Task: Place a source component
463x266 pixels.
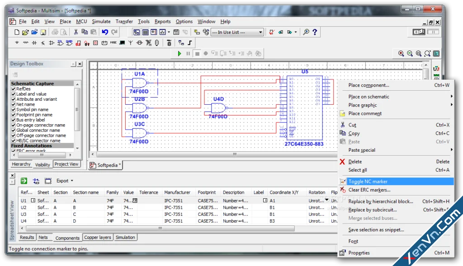Action: tap(17, 43)
